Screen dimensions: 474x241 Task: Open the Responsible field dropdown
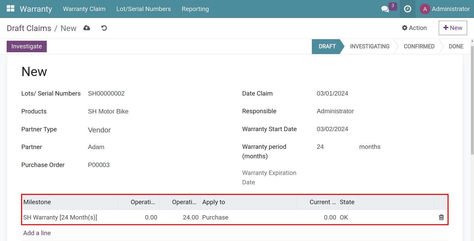335,111
